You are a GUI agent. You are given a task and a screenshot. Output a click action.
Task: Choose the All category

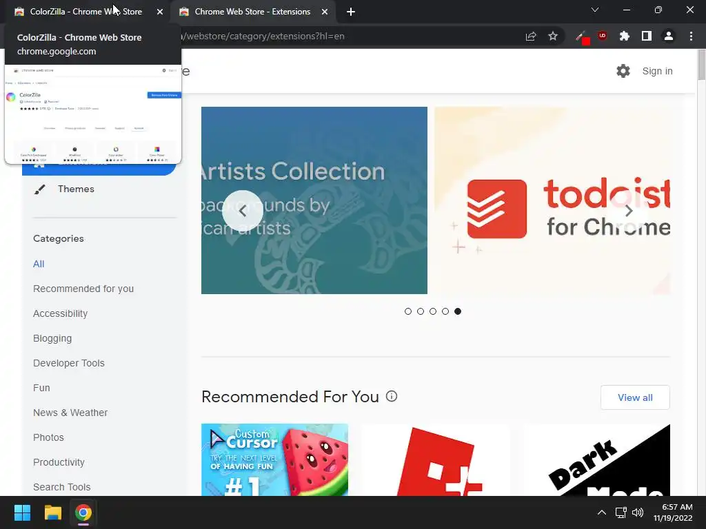pos(39,264)
